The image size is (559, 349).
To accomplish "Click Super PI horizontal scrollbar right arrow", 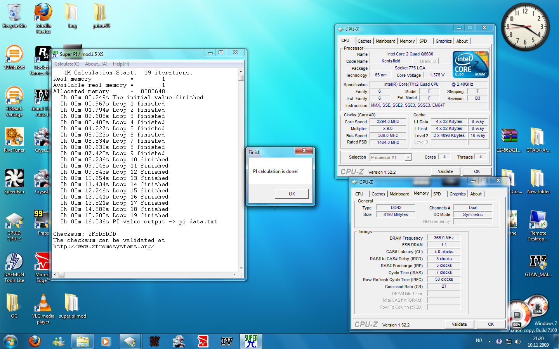I will pos(234,275).
